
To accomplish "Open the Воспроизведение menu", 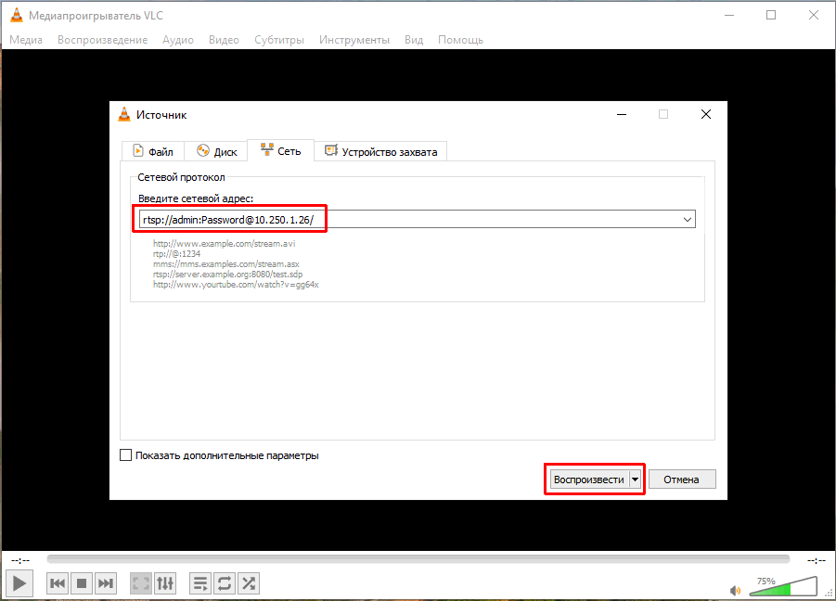I will tap(102, 40).
